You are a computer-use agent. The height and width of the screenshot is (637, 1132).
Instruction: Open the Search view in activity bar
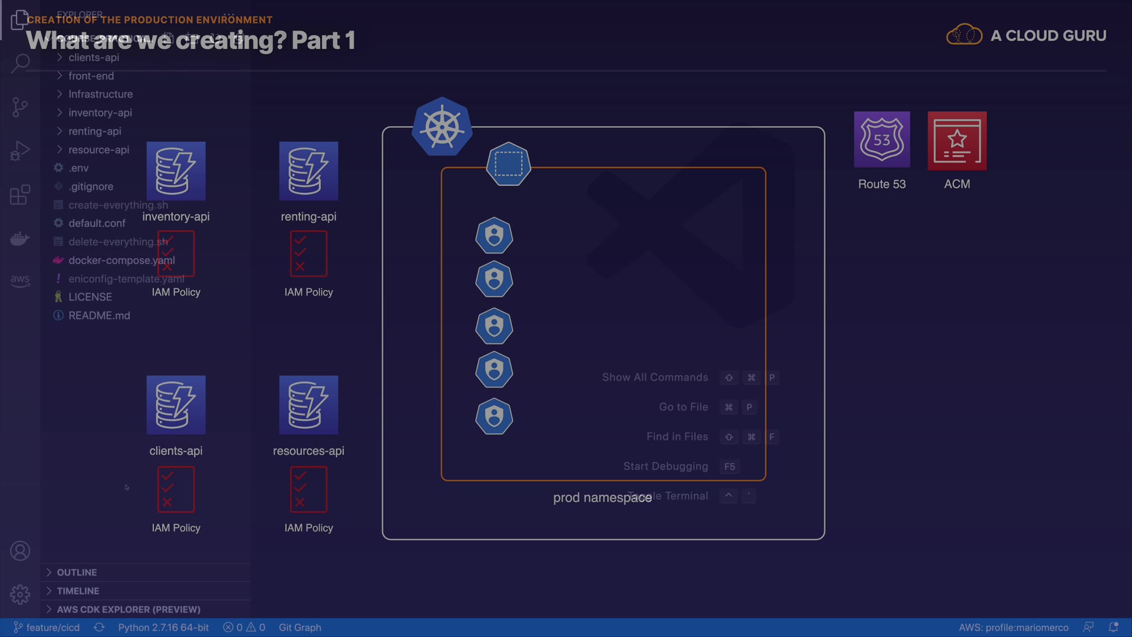(x=20, y=63)
